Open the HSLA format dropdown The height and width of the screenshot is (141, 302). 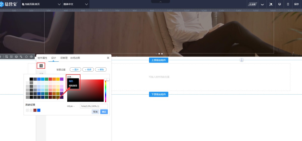coord(71,106)
